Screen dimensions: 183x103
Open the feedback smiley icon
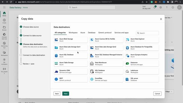(x=173, y=7)
